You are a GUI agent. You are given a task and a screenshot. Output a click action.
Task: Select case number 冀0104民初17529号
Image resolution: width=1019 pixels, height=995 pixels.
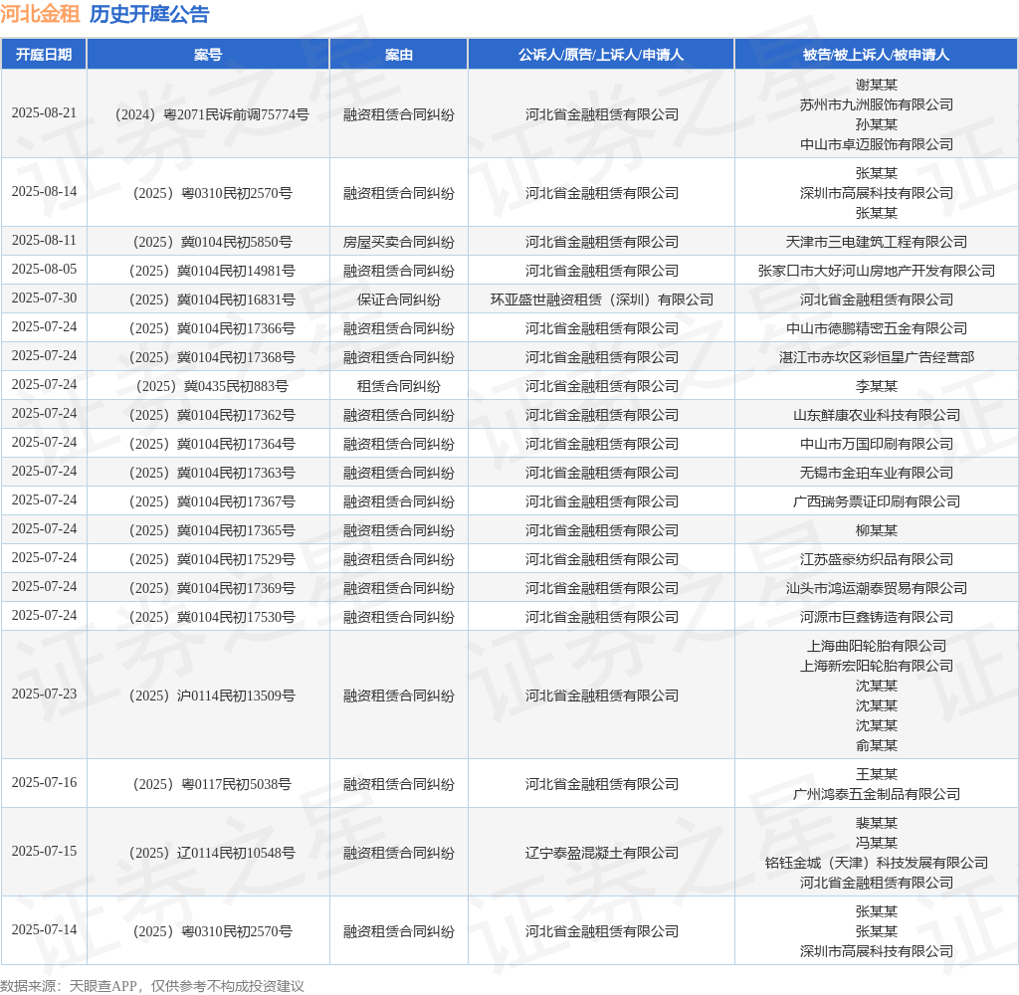[212, 559]
